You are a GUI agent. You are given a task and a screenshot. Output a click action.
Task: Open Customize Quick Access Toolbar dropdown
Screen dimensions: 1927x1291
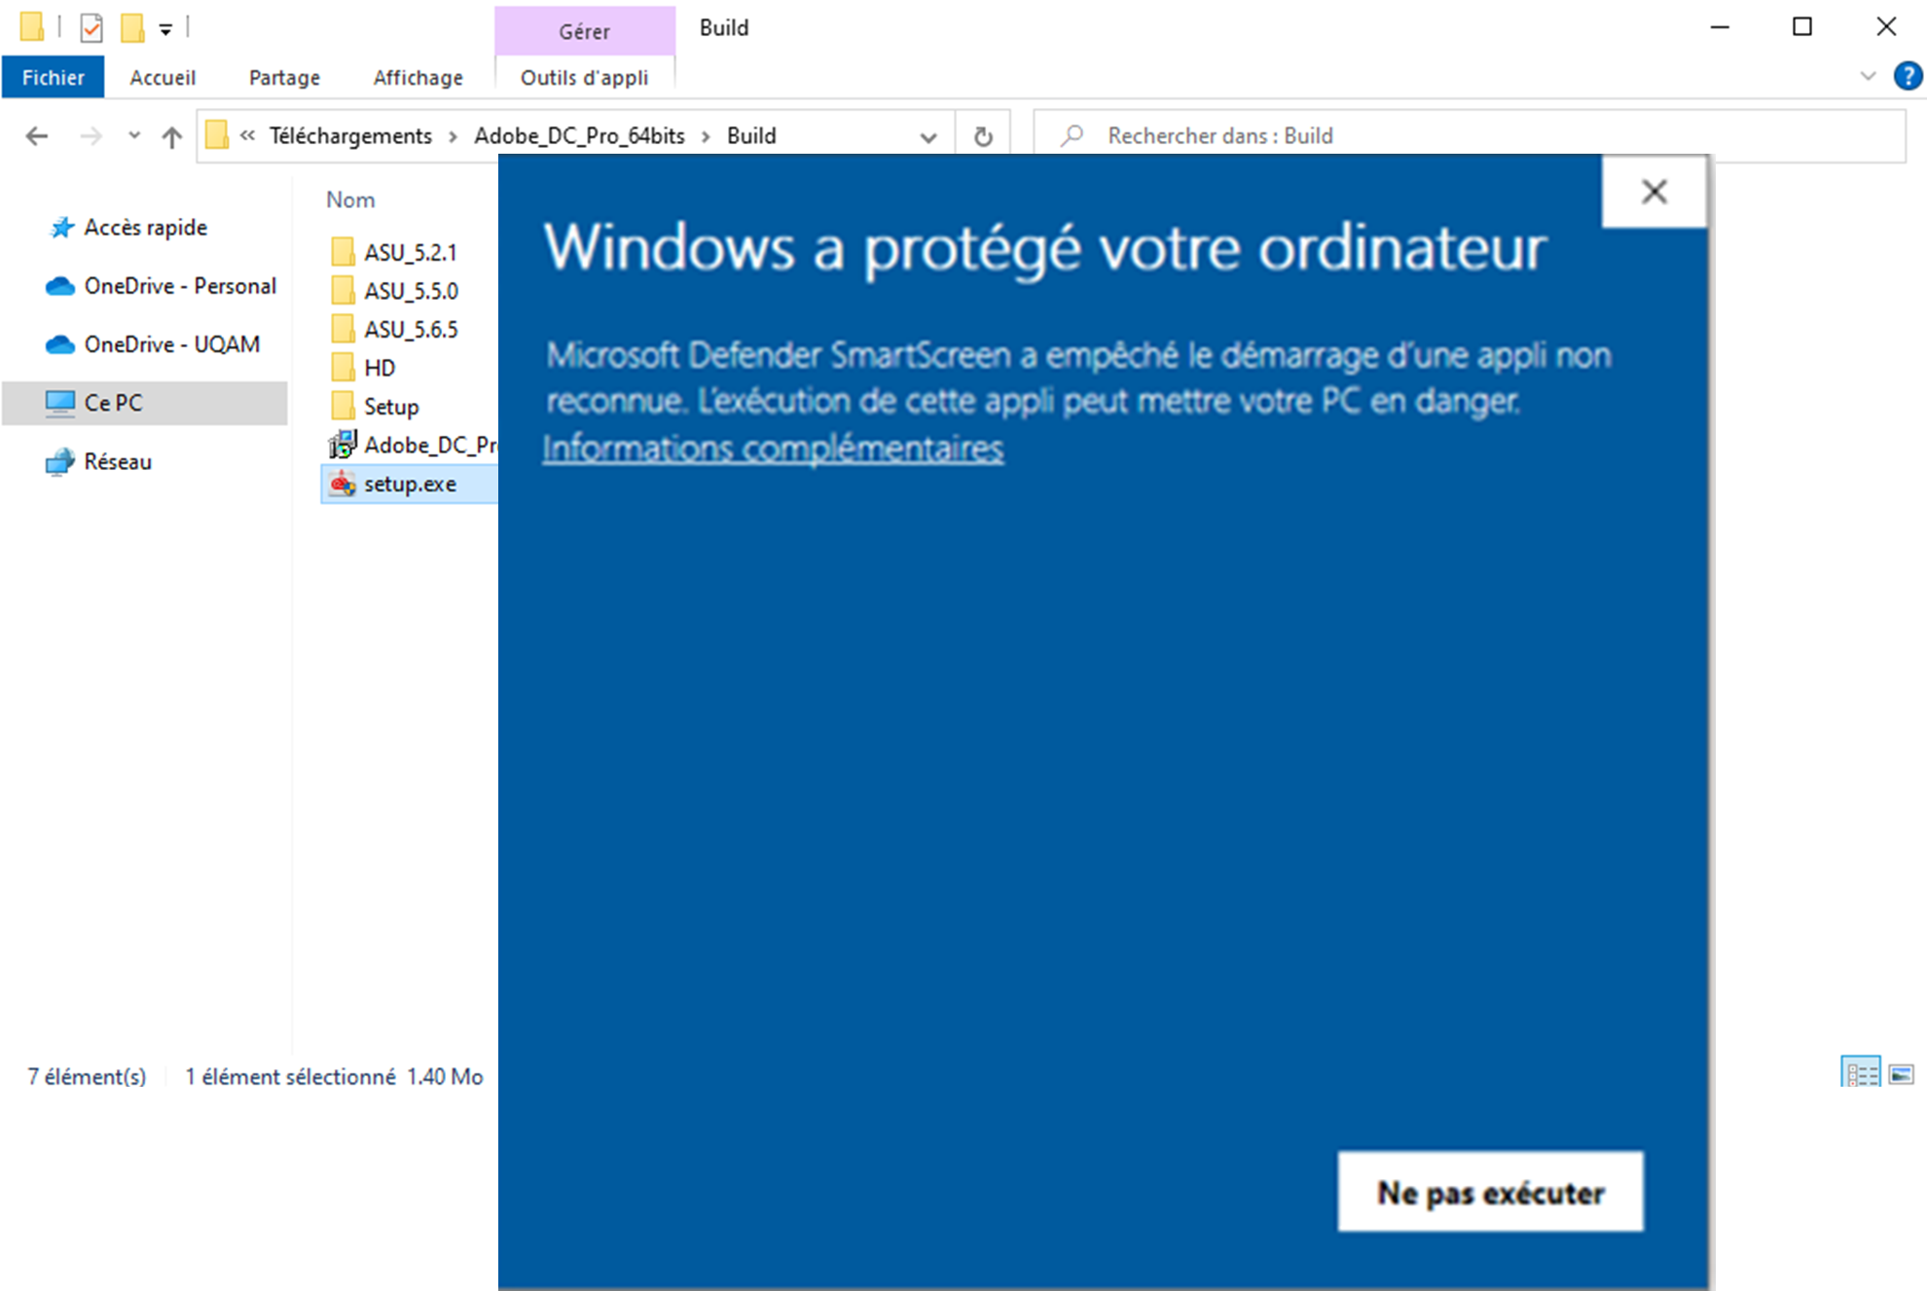(x=165, y=29)
